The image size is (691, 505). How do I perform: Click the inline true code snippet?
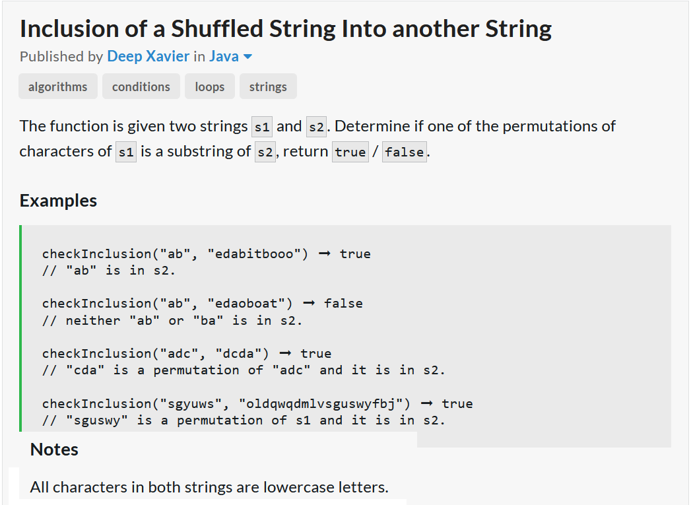(x=350, y=152)
